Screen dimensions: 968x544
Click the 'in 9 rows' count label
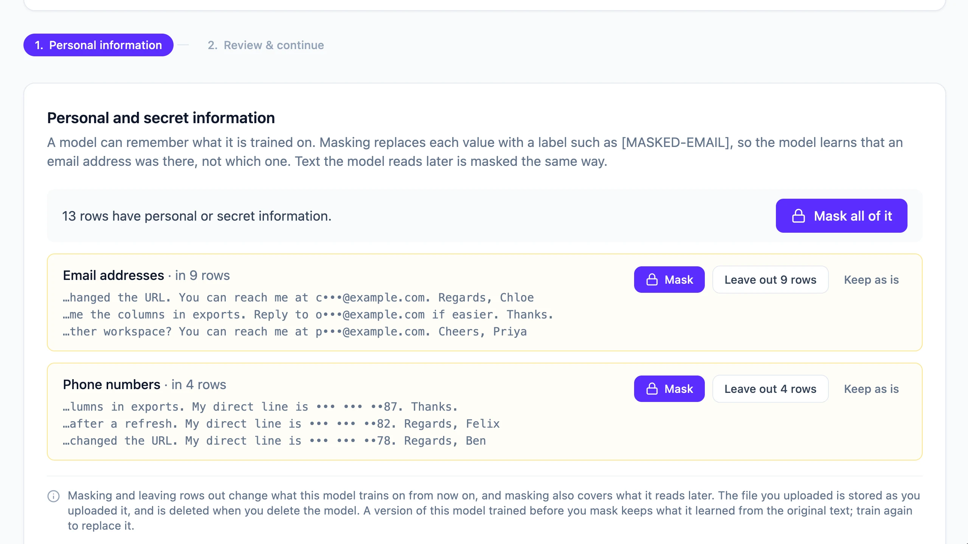coord(202,275)
